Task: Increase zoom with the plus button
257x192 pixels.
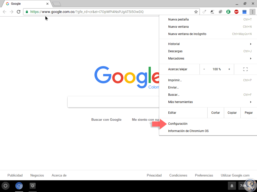Action: pos(229,69)
